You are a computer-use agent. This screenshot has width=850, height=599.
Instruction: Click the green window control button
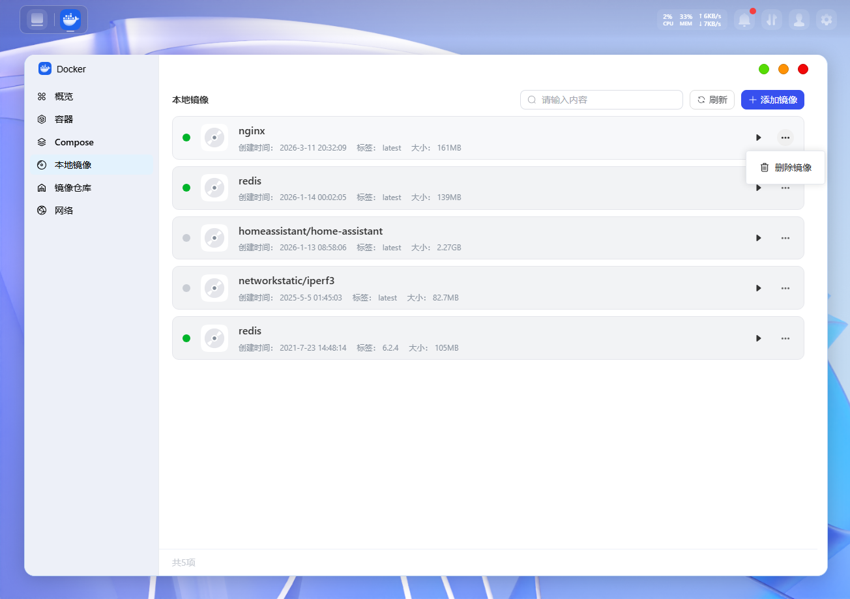pyautogui.click(x=764, y=69)
